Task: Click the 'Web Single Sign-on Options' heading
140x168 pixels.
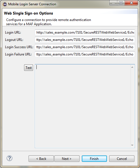Action: pos(29,13)
